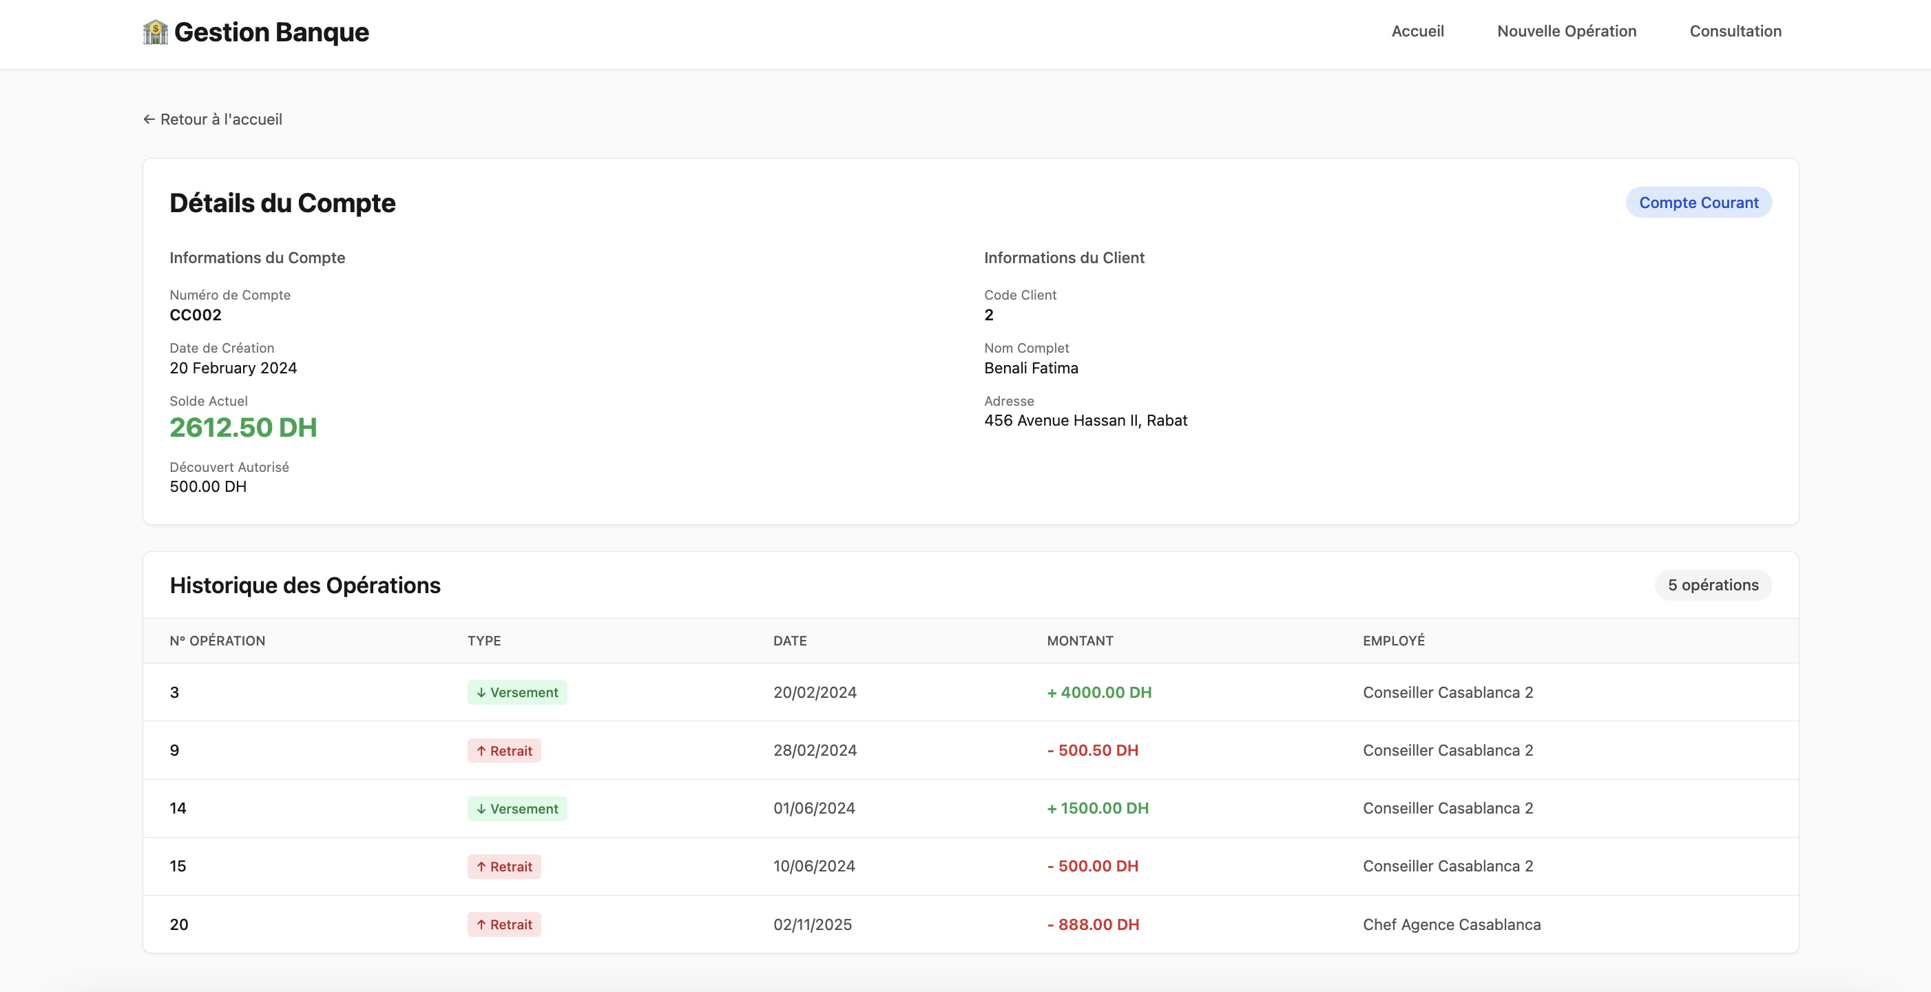This screenshot has width=1931, height=992.
Task: Click the back arrow before Retour
Action: [x=149, y=119]
